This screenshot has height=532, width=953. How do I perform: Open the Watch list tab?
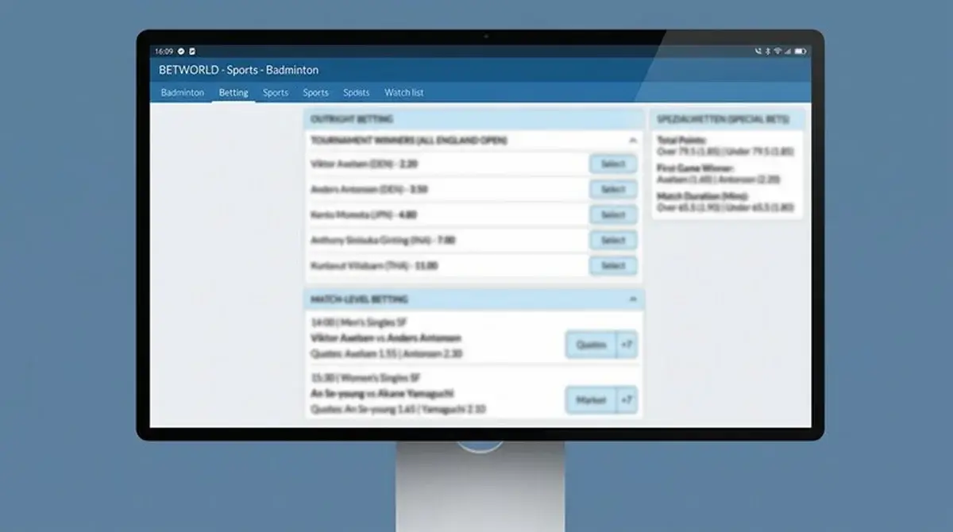coord(403,93)
